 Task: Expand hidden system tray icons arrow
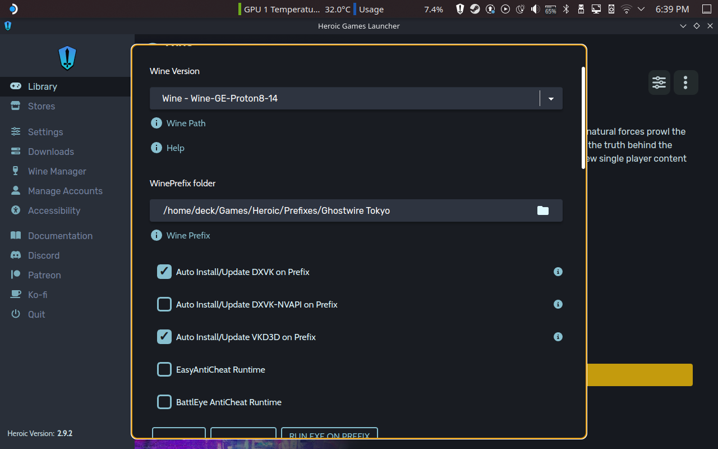coord(641,9)
